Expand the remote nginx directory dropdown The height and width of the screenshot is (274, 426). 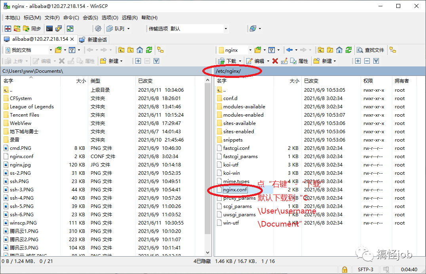pos(250,50)
